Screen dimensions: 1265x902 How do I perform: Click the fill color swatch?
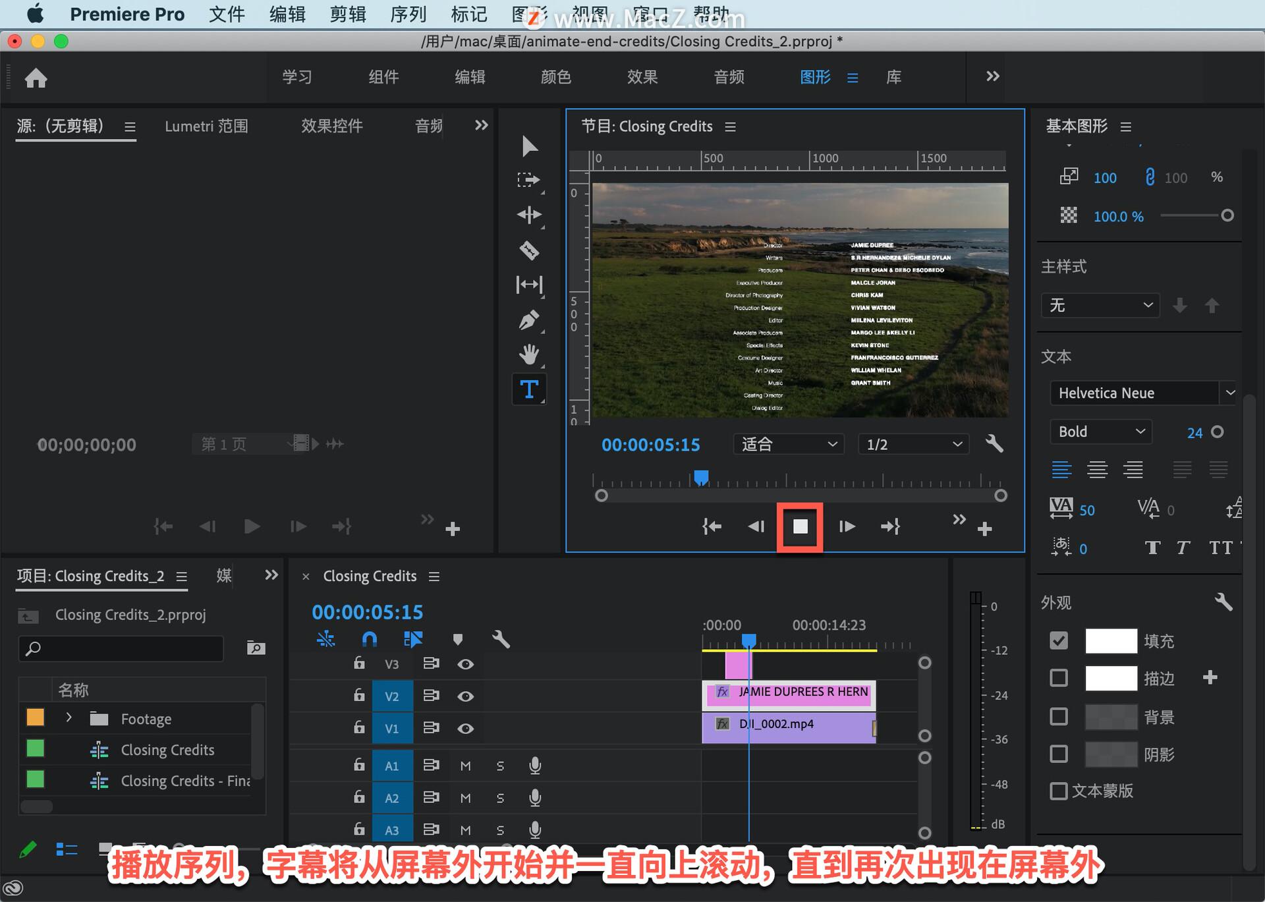pos(1111,640)
